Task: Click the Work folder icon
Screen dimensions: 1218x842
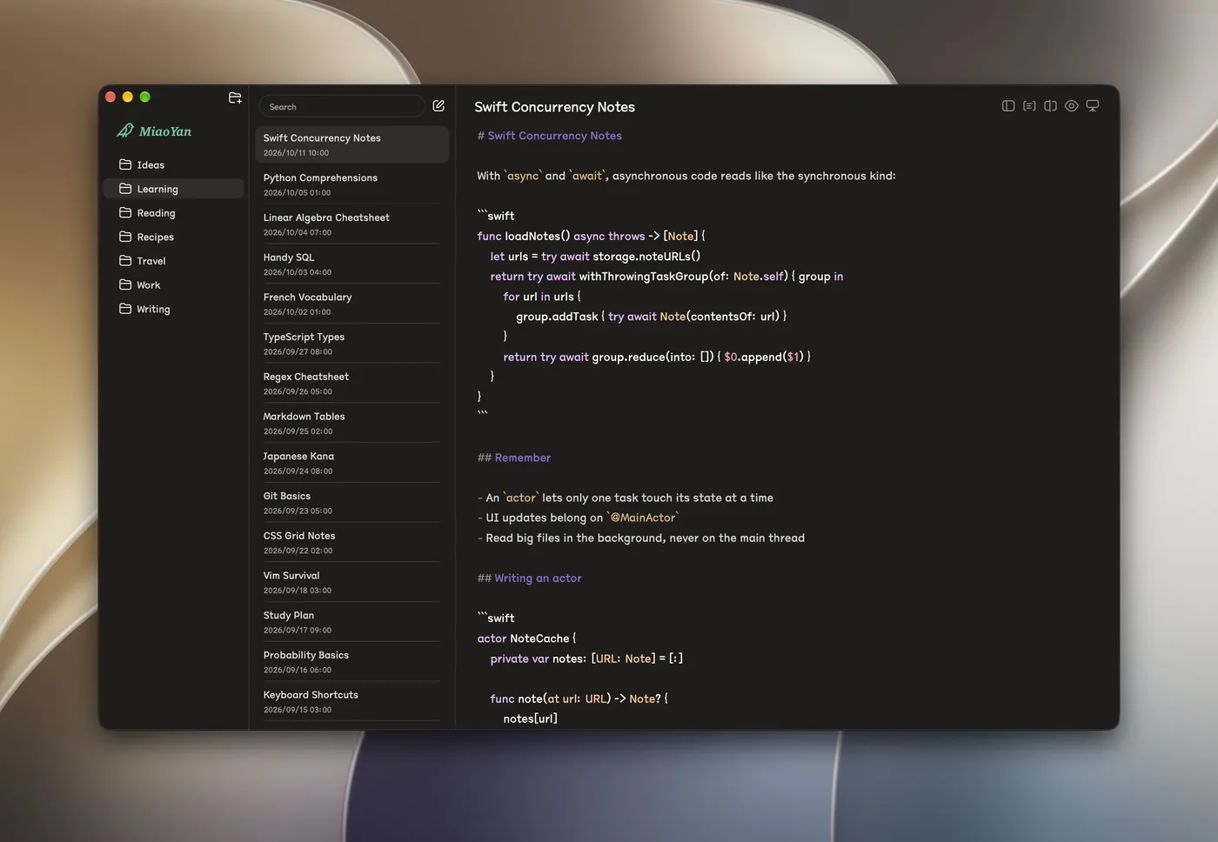Action: coord(125,284)
